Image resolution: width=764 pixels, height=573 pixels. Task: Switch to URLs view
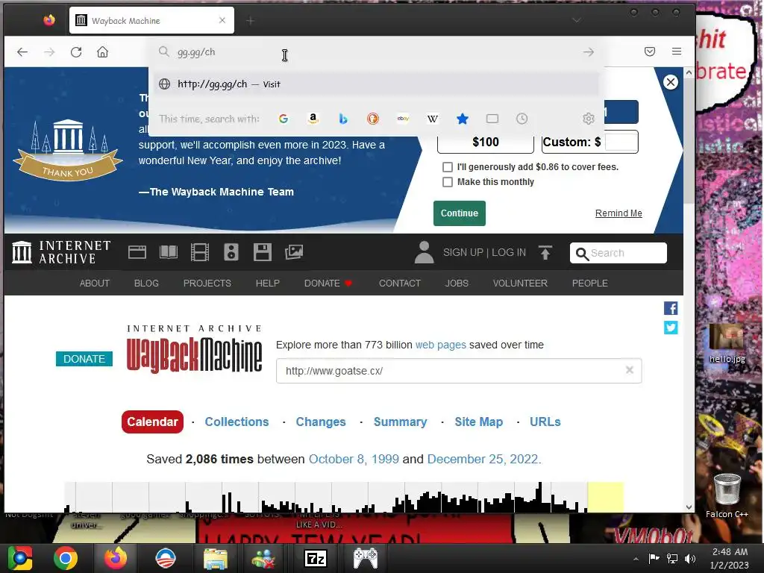pos(545,422)
